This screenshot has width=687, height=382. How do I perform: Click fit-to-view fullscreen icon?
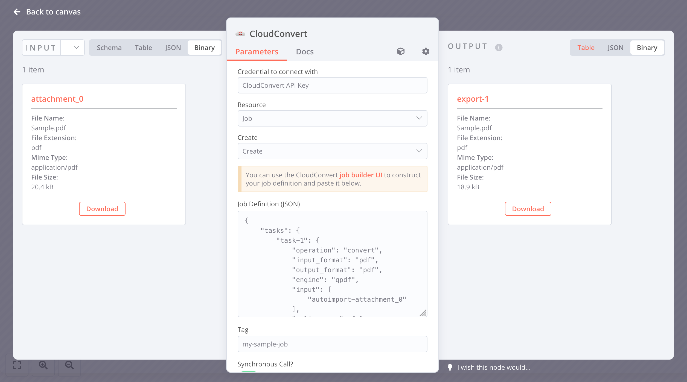17,365
